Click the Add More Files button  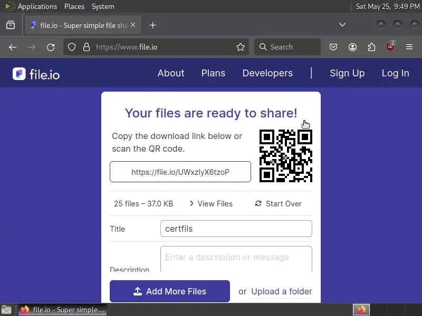click(169, 291)
